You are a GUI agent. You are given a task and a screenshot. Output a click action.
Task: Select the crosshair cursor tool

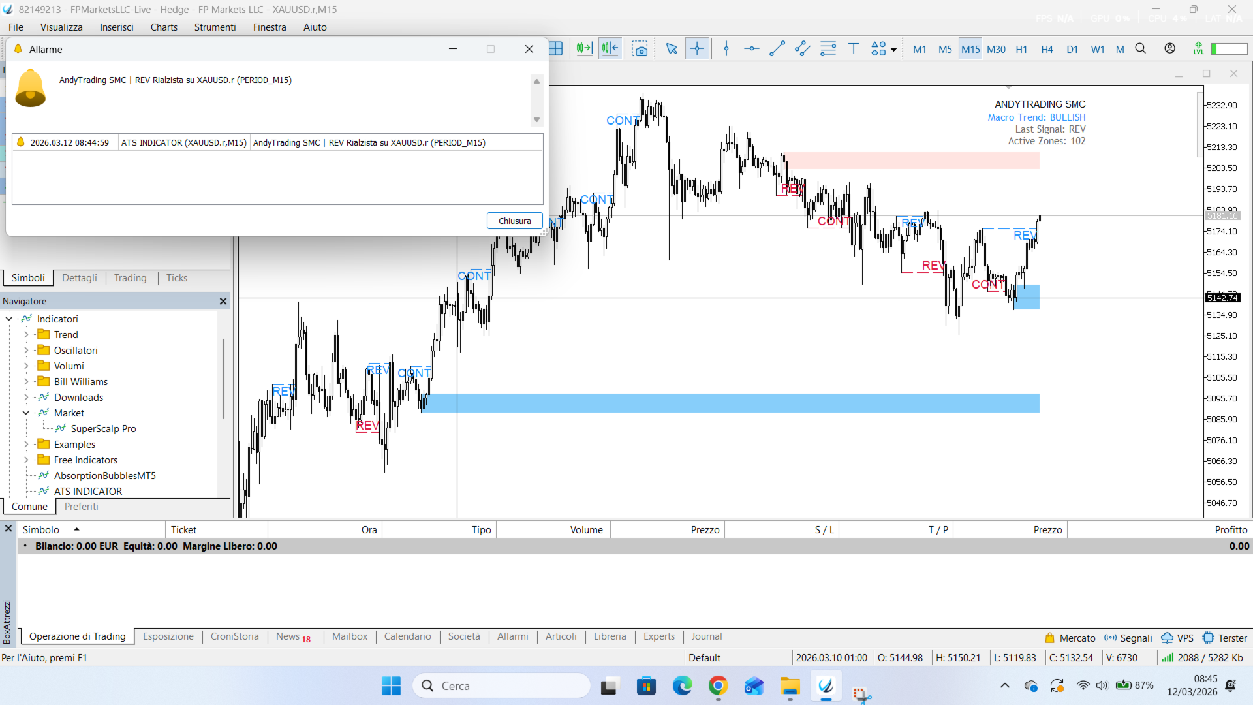tap(697, 49)
